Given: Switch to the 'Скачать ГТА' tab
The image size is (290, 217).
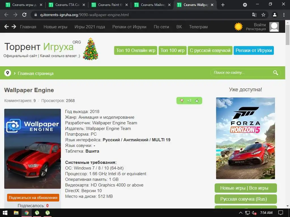Looking at the screenshot, I should point(67,5).
